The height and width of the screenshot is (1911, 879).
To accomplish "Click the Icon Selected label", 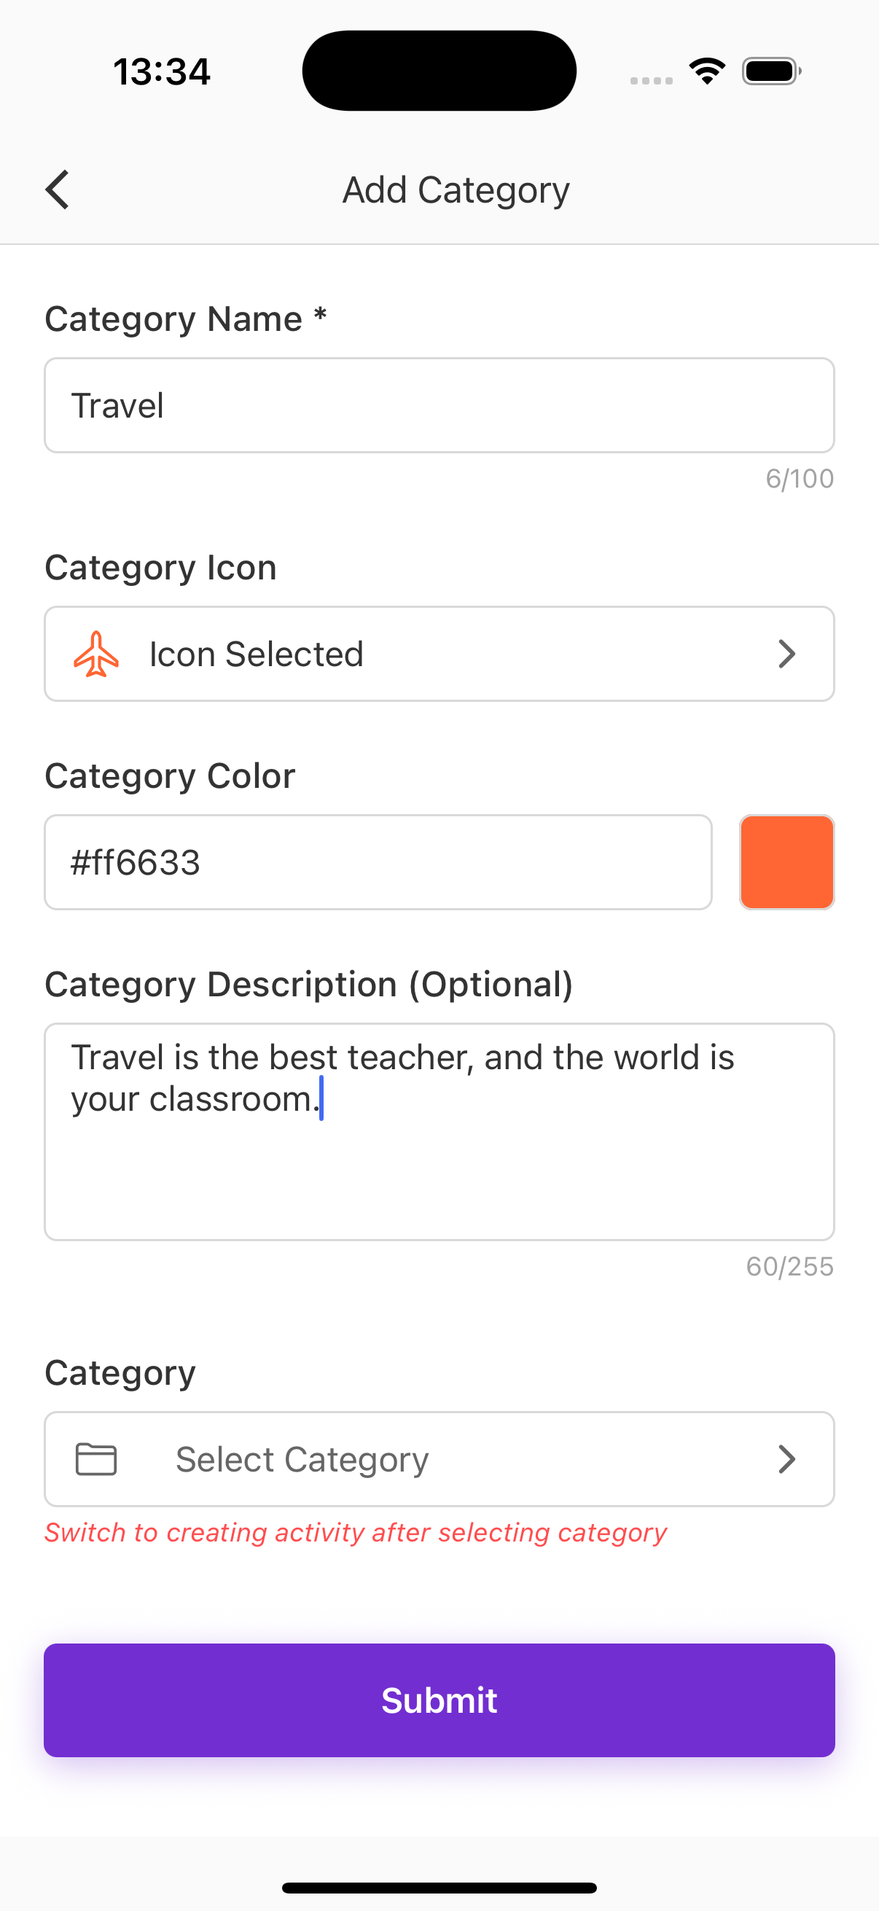I will point(256,654).
